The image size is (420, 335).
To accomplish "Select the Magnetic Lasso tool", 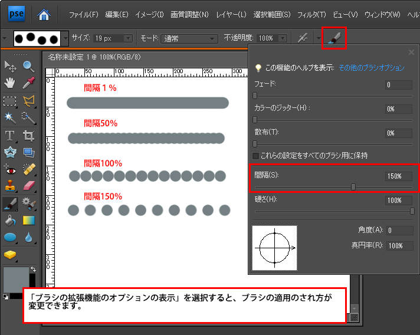I will click(x=29, y=101).
